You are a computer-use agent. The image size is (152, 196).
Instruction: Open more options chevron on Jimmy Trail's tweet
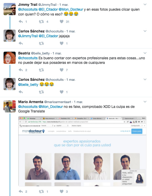[145, 5]
